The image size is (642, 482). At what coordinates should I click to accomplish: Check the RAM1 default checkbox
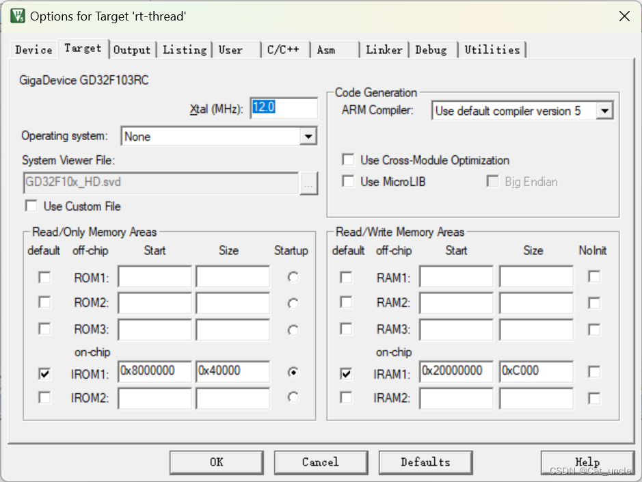346,278
